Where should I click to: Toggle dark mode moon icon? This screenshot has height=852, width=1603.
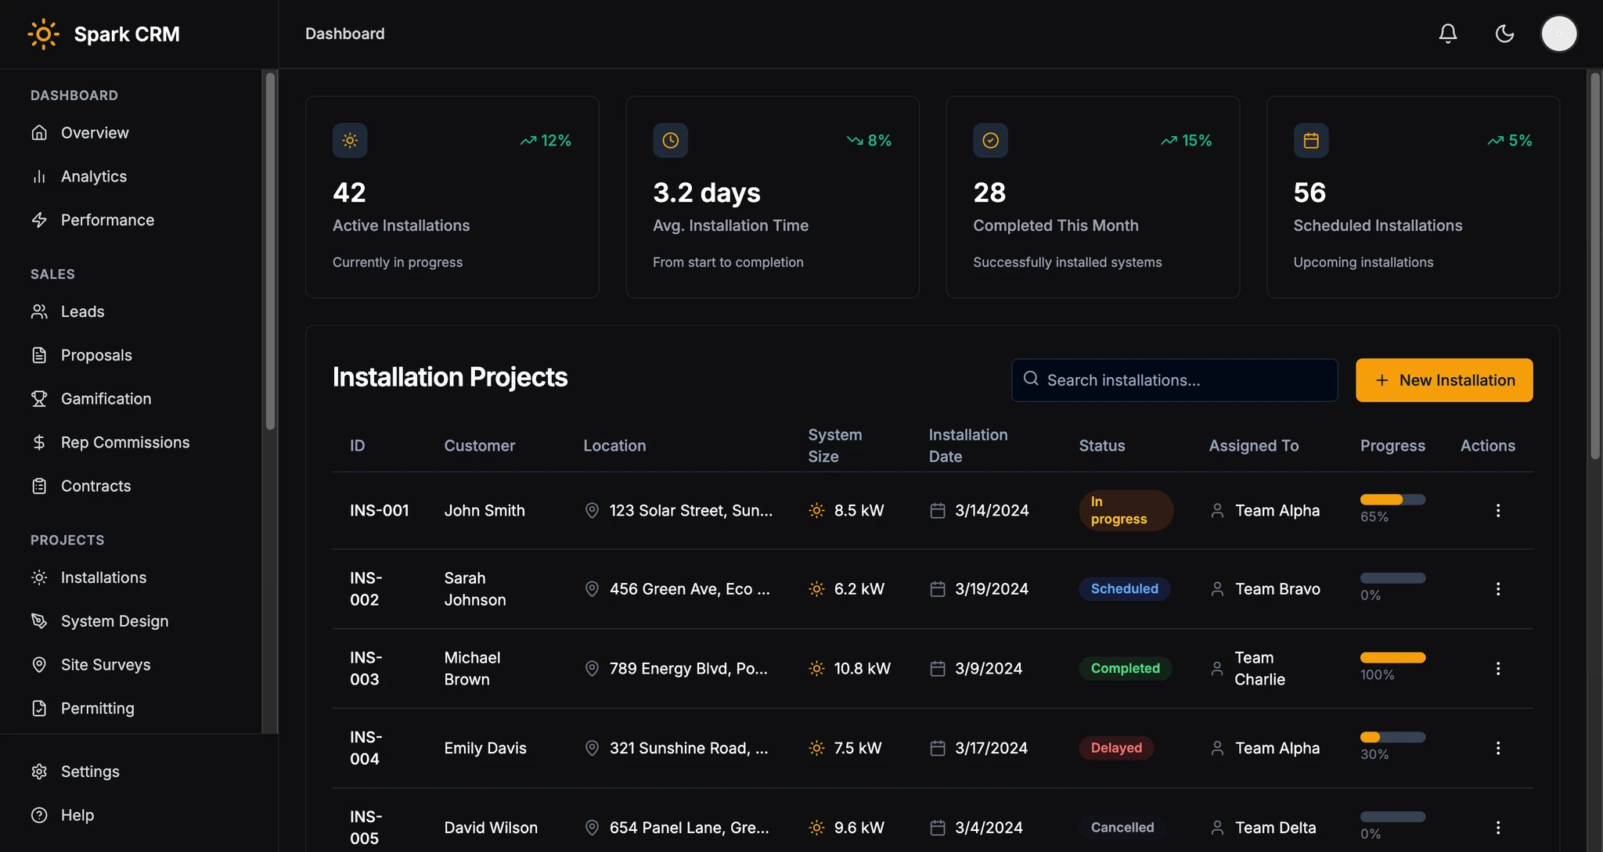tap(1504, 34)
